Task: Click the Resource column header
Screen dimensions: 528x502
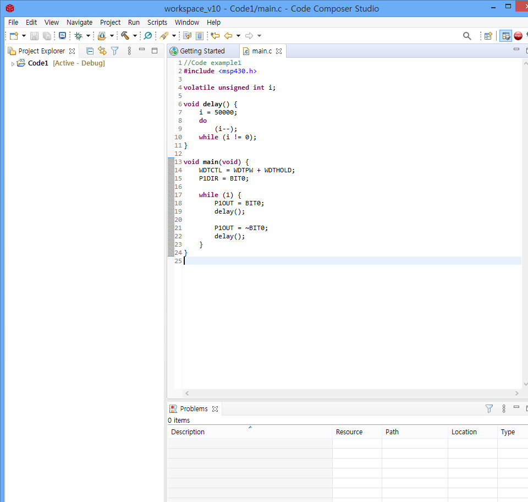Action: pos(356,432)
